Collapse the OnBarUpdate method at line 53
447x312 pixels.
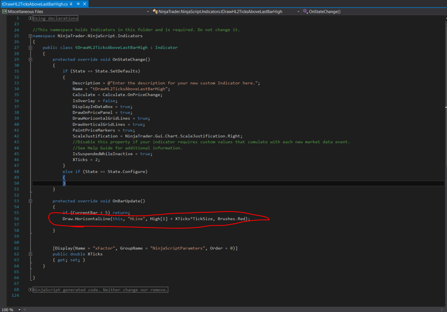pyautogui.click(x=31, y=201)
